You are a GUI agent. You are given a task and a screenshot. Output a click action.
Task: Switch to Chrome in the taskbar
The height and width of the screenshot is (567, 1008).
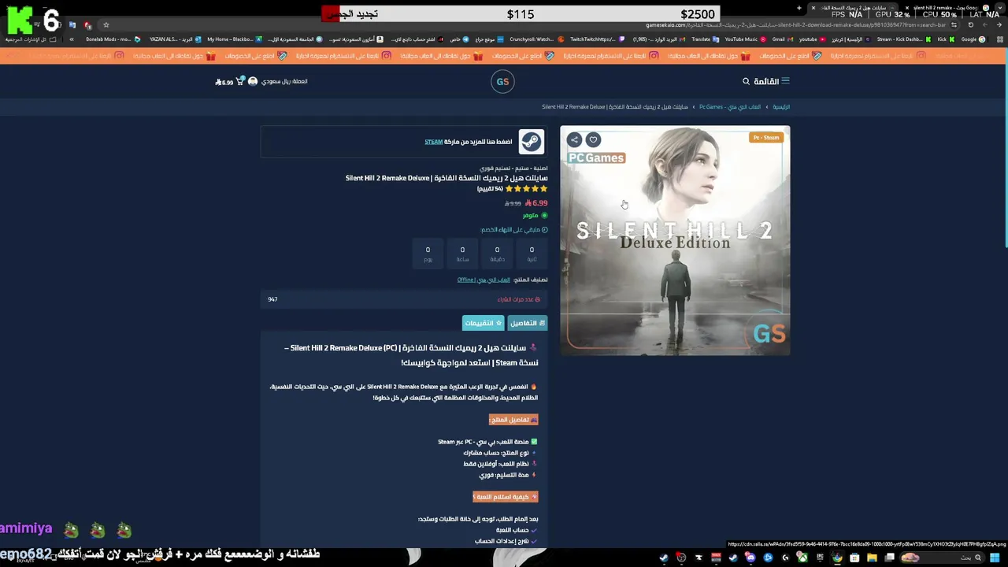point(837,558)
